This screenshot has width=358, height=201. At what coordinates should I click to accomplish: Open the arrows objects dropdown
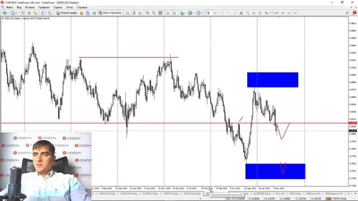[x=270, y=13]
